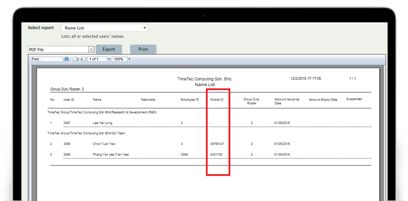The image size is (408, 201).
Task: Click the QC Team group heading line
Action: (86, 133)
